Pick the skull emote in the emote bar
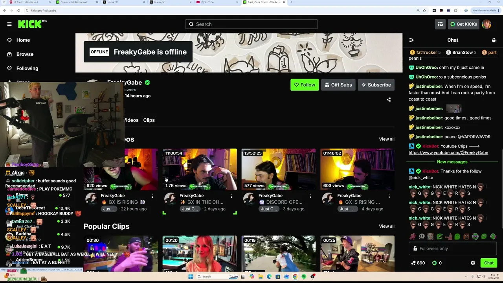Image resolution: width=503 pixels, height=283 pixels. coord(422,237)
